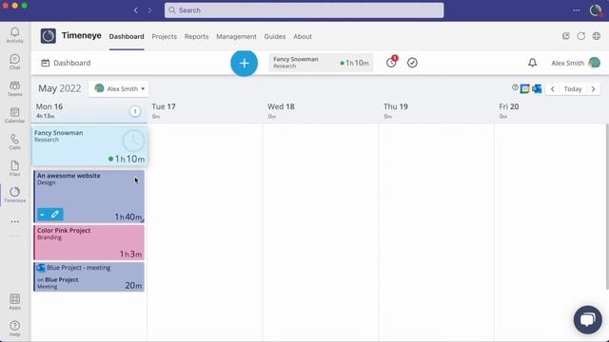Show more apps via sidebar ellipsis
Screen dimensions: 609x342
[x=15, y=221]
